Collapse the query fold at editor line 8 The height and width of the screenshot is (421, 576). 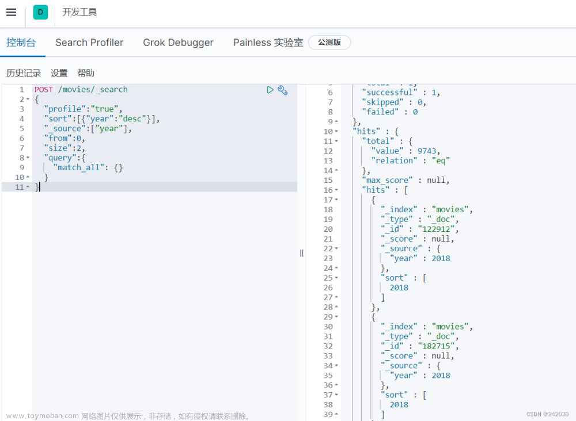pos(28,158)
